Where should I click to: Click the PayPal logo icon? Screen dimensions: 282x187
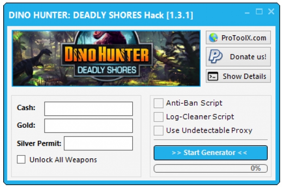(x=215, y=56)
